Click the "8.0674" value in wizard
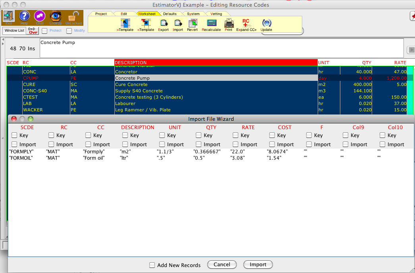Viewport: 415px width, 273px height. tap(277, 152)
